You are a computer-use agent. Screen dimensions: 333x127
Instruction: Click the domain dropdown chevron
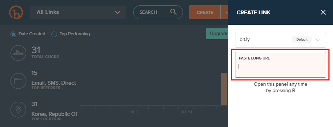[x=318, y=40]
